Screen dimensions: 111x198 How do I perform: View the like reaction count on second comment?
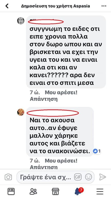click(x=97, y=151)
